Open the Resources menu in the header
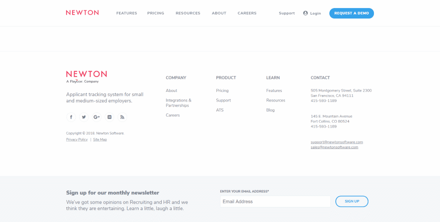Screen dimensions: 440x222 pos(188,13)
